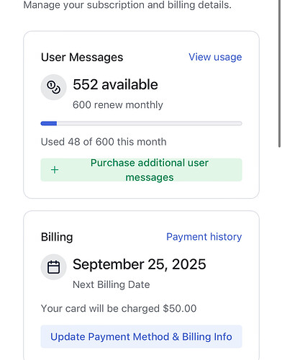Click the Manage your subscription description text
This screenshot has width=282, height=360.
[x=127, y=5]
